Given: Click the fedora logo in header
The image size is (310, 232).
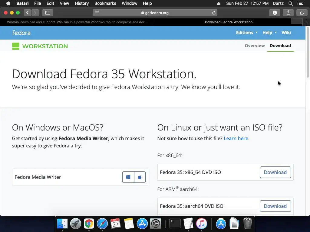Looking at the screenshot, I should (21, 33).
